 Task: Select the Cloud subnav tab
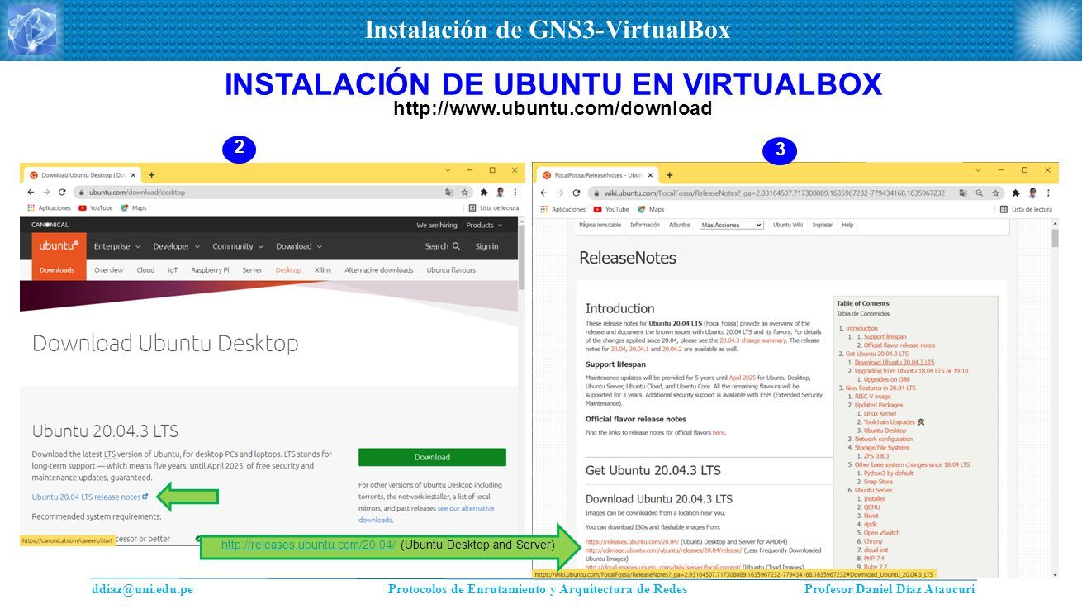click(x=145, y=270)
